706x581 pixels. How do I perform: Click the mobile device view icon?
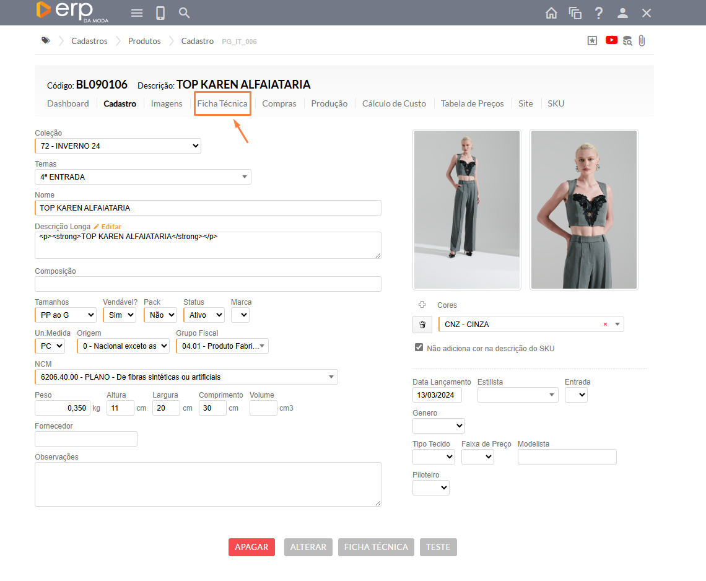pyautogui.click(x=160, y=13)
